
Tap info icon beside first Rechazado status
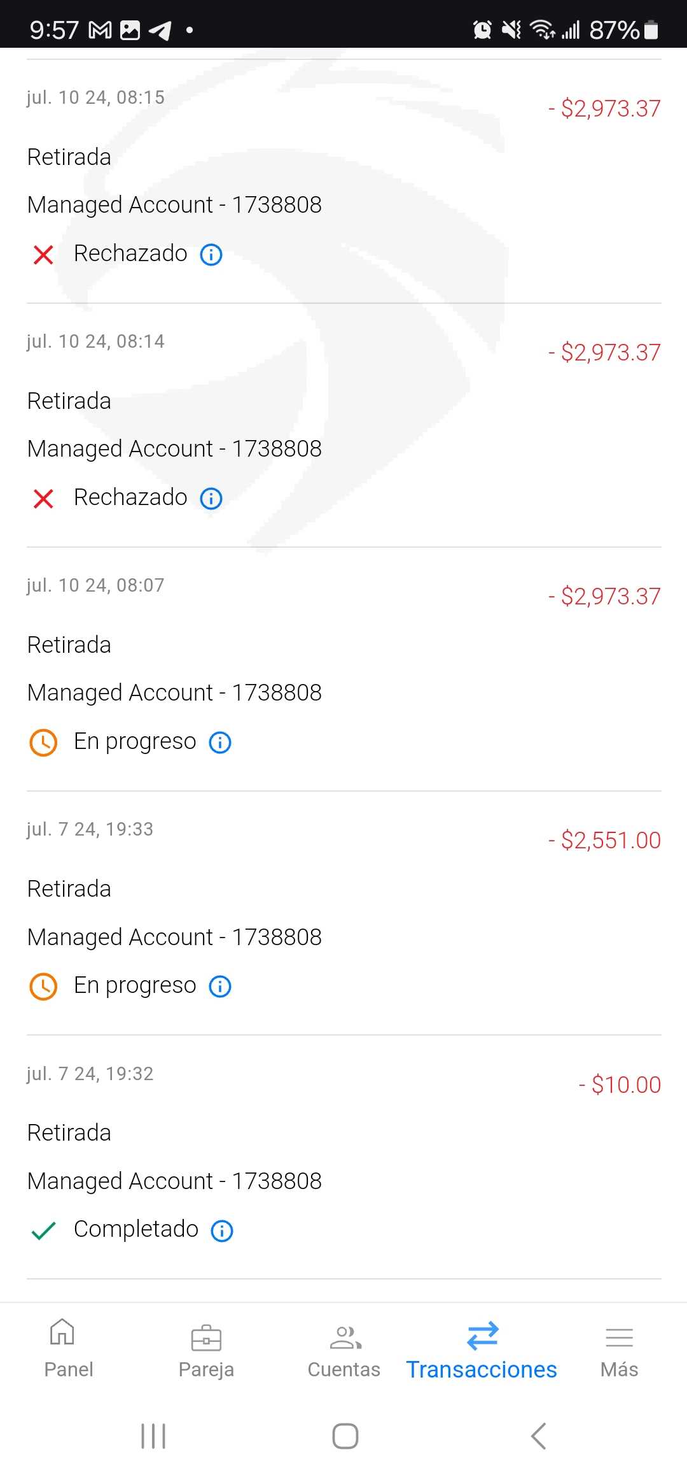coord(211,255)
